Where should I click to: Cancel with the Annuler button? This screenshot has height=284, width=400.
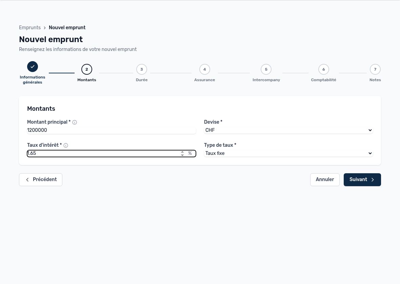point(325,180)
